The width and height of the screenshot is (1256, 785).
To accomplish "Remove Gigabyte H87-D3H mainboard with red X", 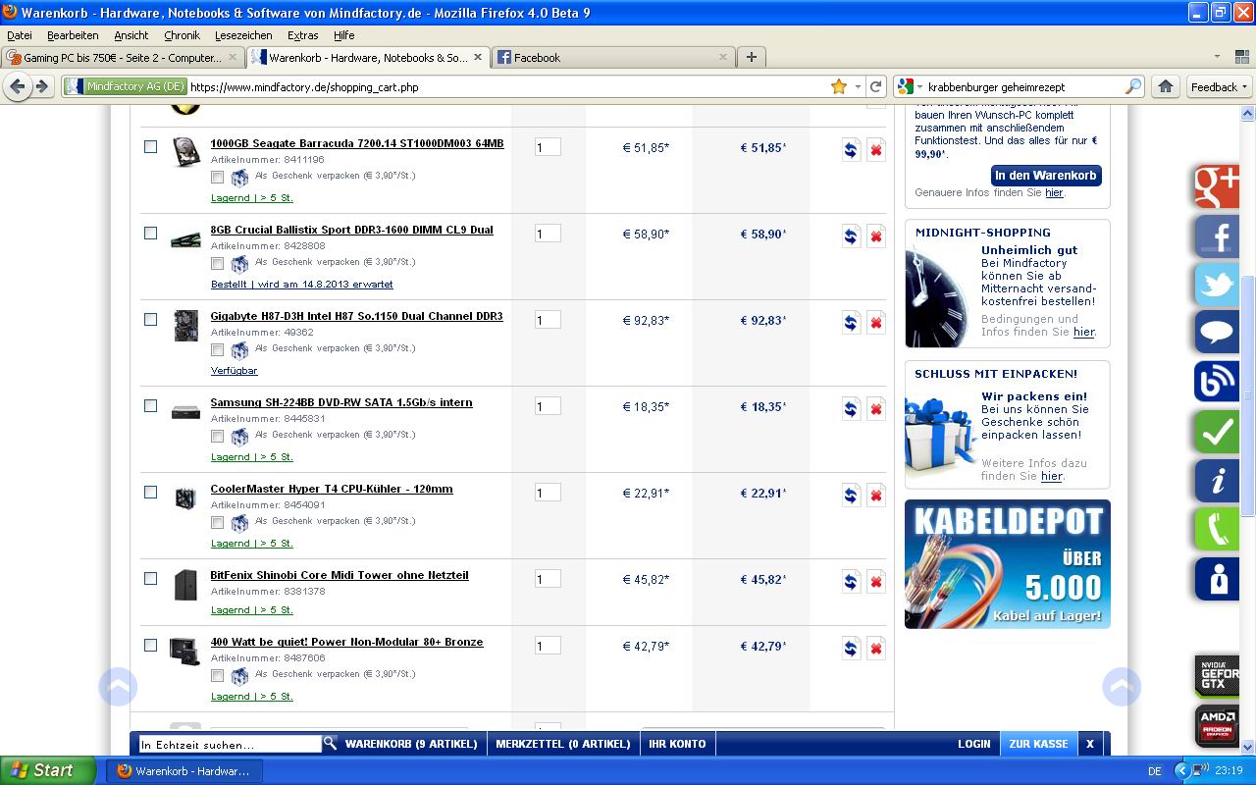I will pos(875,323).
